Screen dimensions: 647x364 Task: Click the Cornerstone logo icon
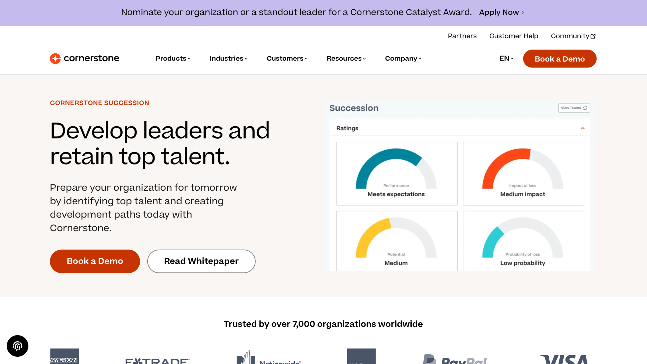55,58
